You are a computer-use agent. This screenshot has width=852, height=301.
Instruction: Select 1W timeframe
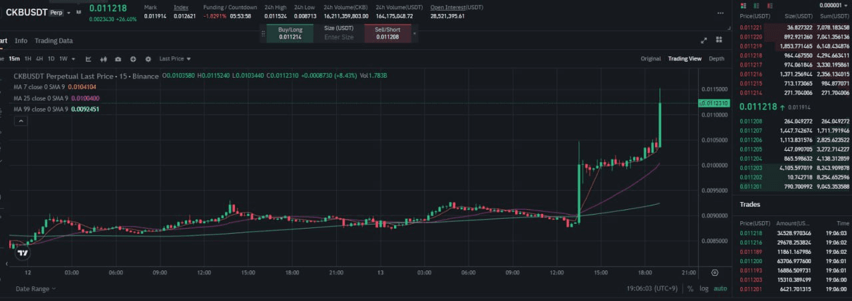click(63, 58)
